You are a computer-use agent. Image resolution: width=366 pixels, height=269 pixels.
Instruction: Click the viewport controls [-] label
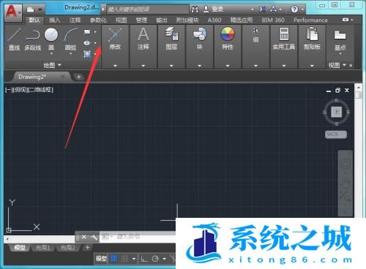[8, 90]
